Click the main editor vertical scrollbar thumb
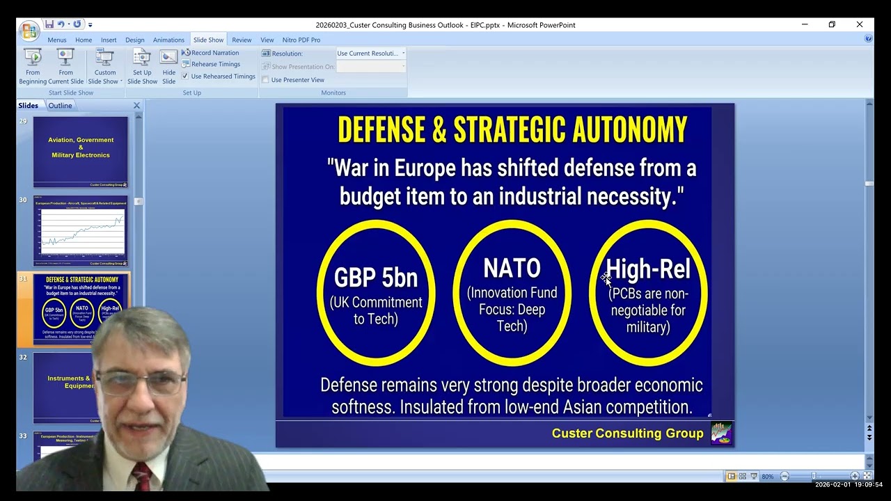 point(869,184)
